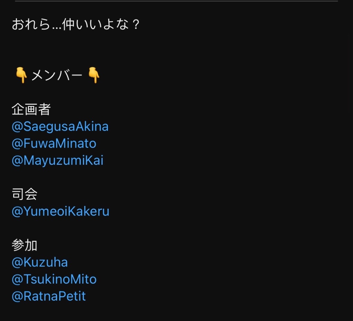This screenshot has width=353, height=321.
Task: Open the @MayuzumiKai profile mention
Action: 58,161
